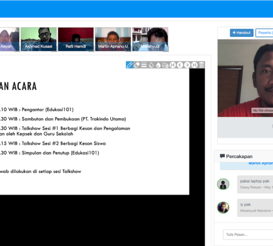The height and width of the screenshot is (246, 273).
Task: Click the Percakapan speech bubble icon
Action: coord(222,156)
